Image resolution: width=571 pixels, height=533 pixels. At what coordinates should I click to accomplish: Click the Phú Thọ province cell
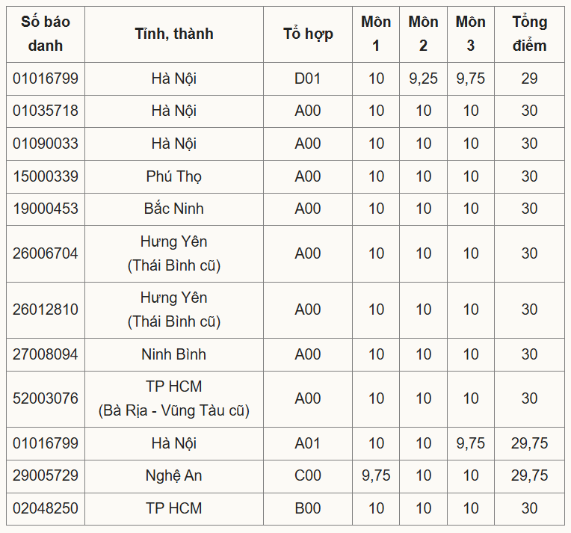point(174,176)
